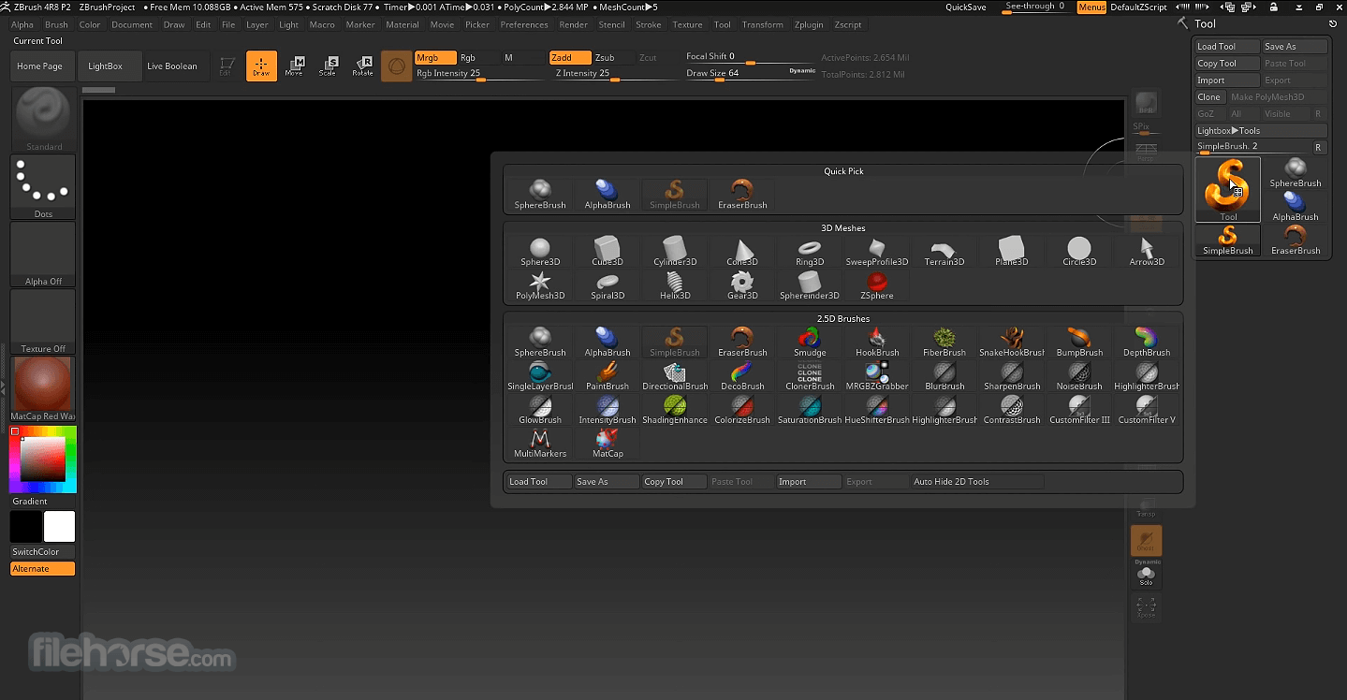The height and width of the screenshot is (700, 1347).
Task: Select the Spiral3D mesh
Action: pos(608,285)
